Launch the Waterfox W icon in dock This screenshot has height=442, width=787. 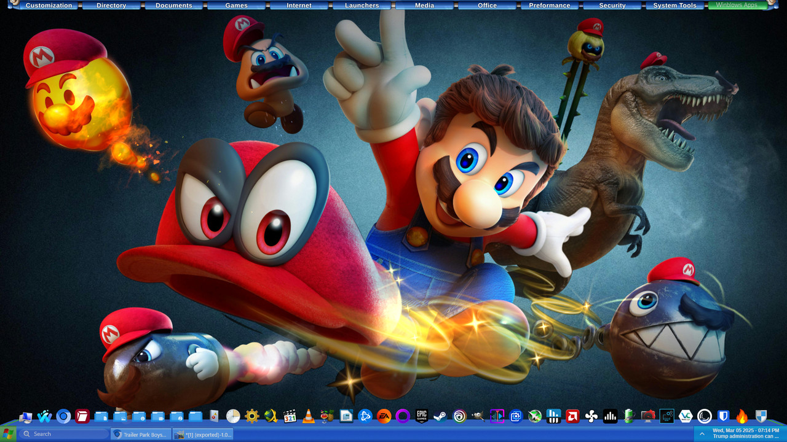pos(44,417)
